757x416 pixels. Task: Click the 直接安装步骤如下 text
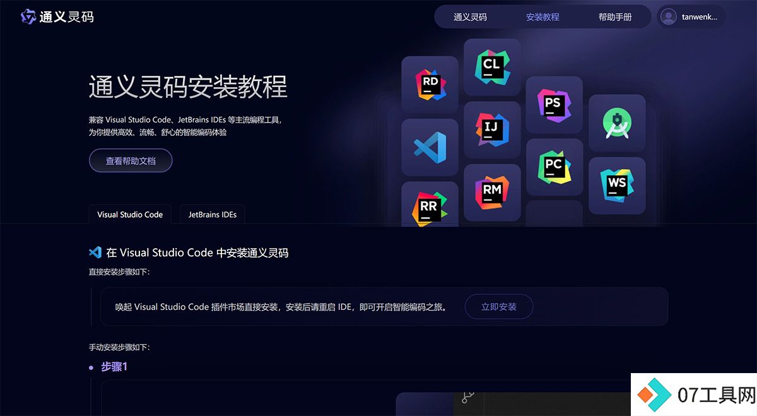[119, 272]
